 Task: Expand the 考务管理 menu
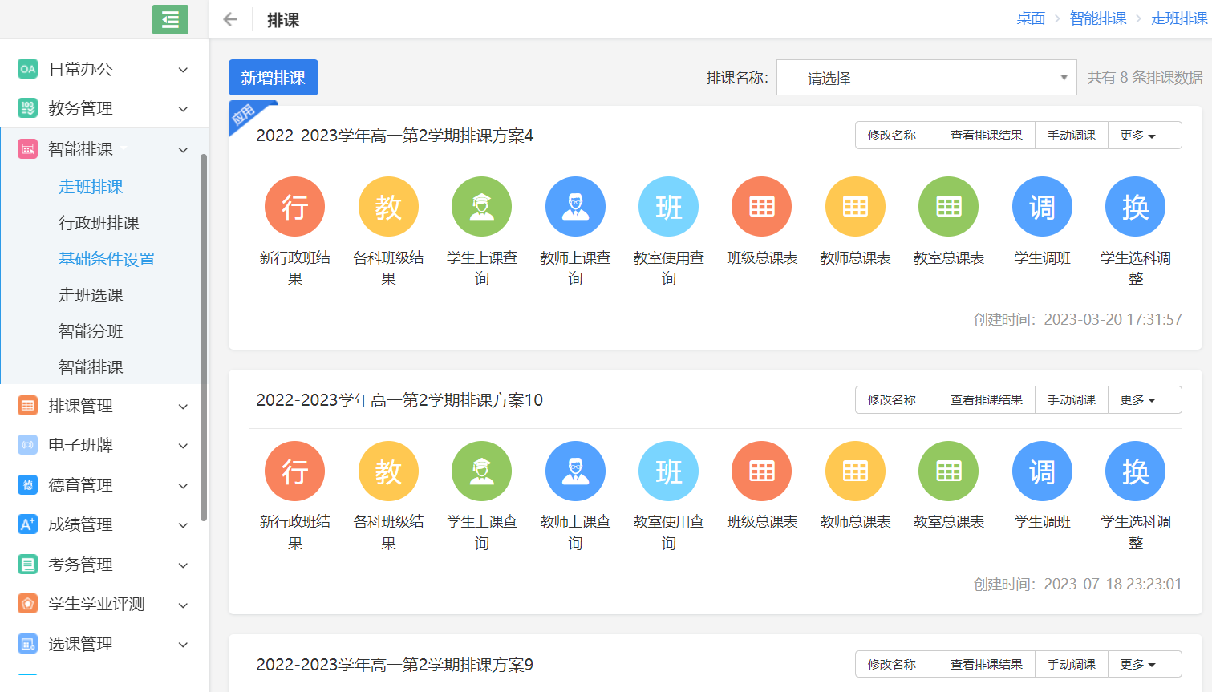click(183, 565)
